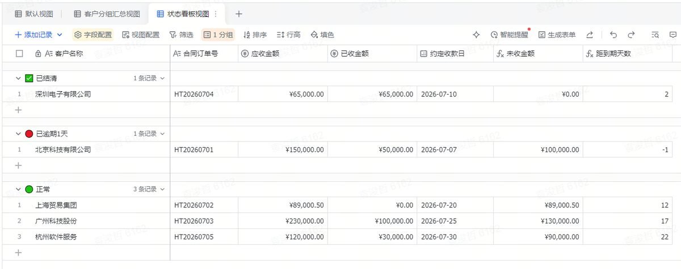Select the 2026-07-10 due date cell
The width and height of the screenshot is (681, 269).
(455, 94)
